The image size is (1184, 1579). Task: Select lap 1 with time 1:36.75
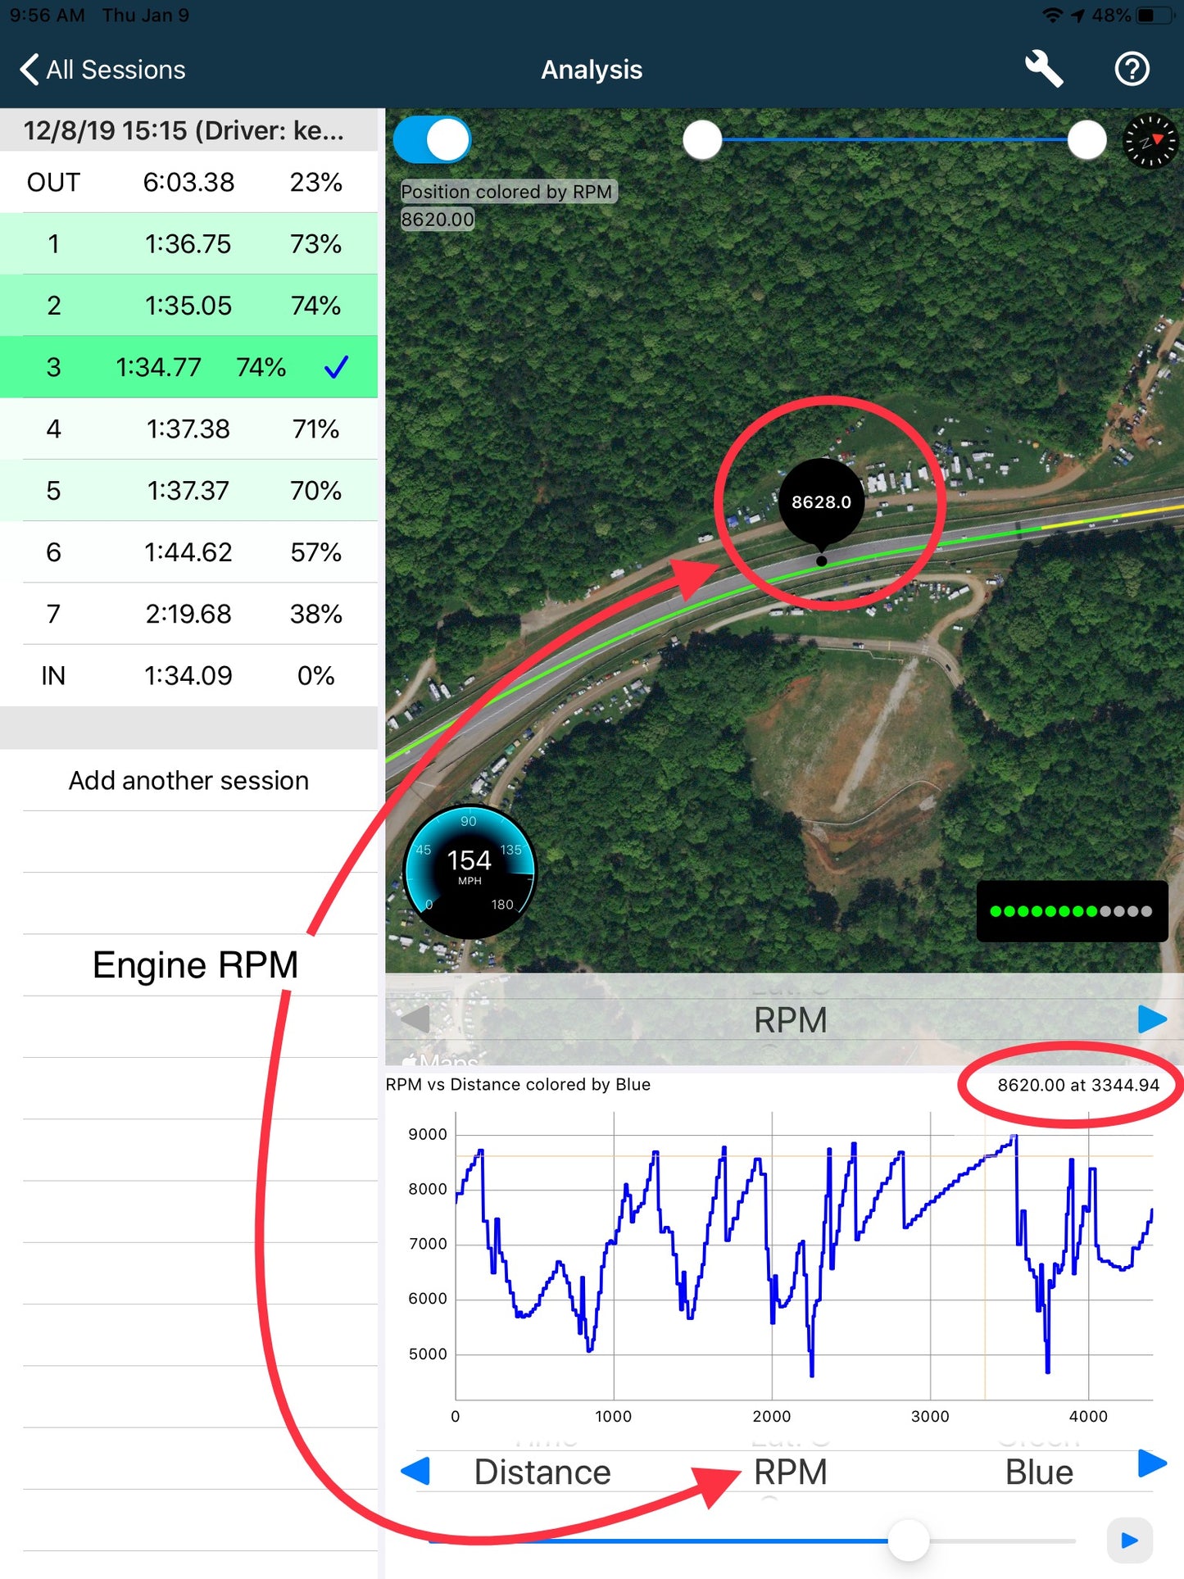tap(188, 243)
